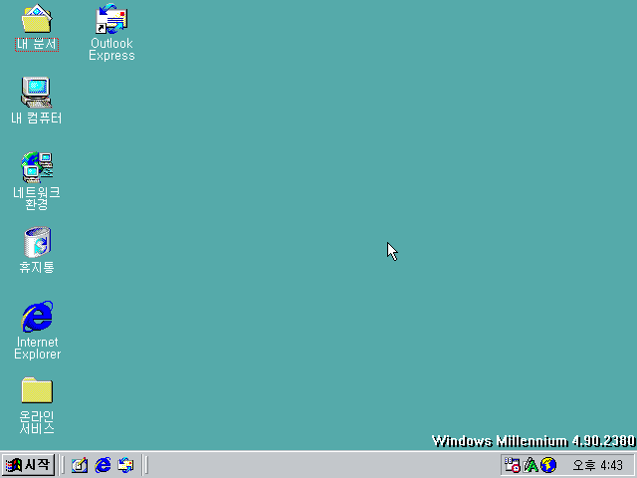Image resolution: width=637 pixels, height=478 pixels.
Task: Click Show Desktop in Quick Launch
Action: 80,465
